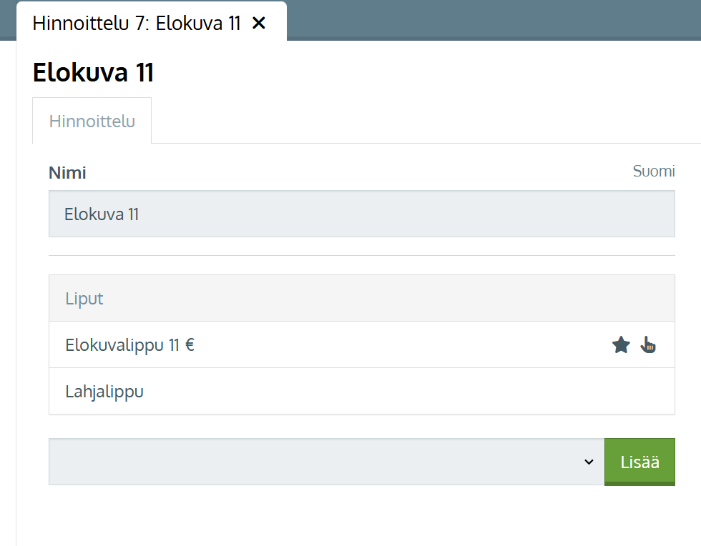The height and width of the screenshot is (546, 701).
Task: Click the empty ticket combo box field
Action: (x=315, y=462)
